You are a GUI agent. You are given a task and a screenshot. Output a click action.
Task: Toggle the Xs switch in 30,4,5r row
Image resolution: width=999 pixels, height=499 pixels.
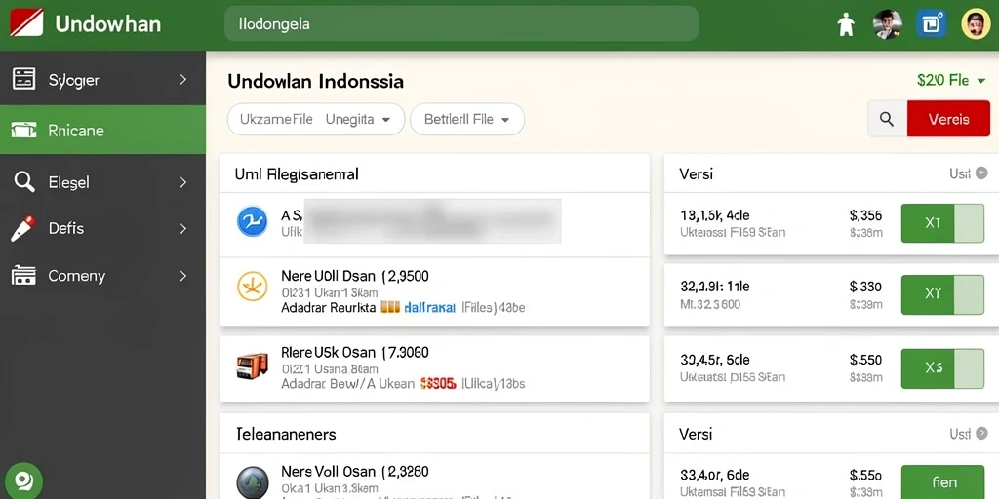coord(942,368)
